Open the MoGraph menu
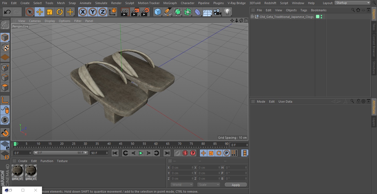 (170, 3)
